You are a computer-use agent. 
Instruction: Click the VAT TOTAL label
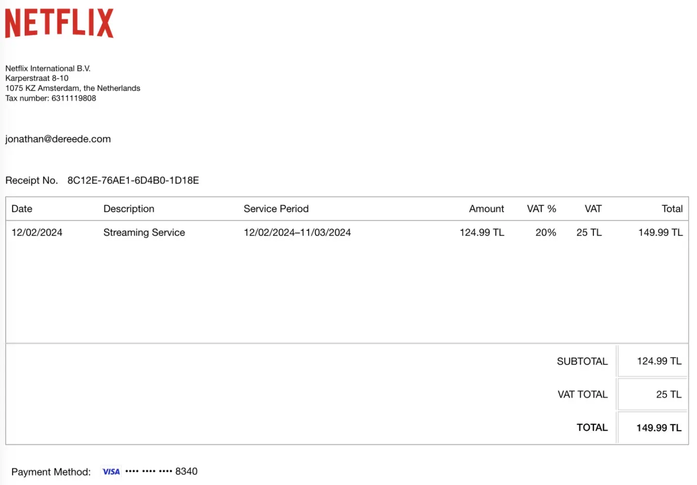coord(583,394)
